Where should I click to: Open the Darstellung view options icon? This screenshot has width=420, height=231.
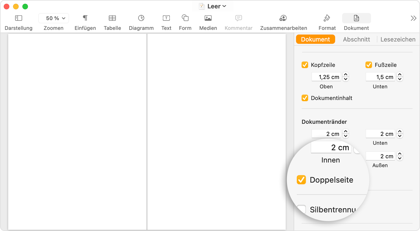click(19, 18)
